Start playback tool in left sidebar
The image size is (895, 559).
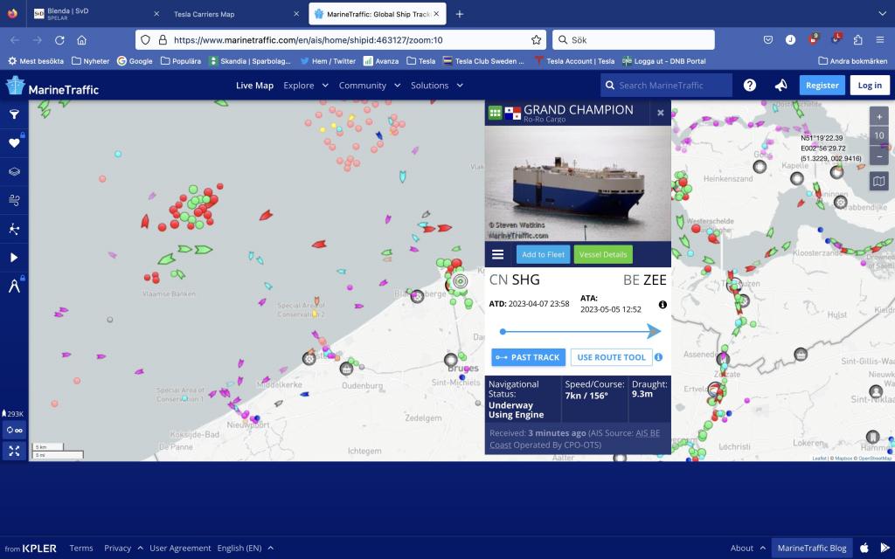[x=14, y=258]
